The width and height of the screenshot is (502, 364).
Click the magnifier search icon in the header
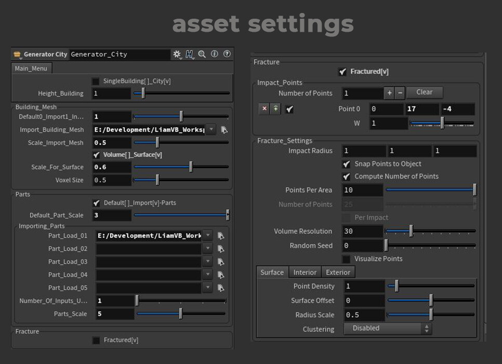click(x=202, y=54)
